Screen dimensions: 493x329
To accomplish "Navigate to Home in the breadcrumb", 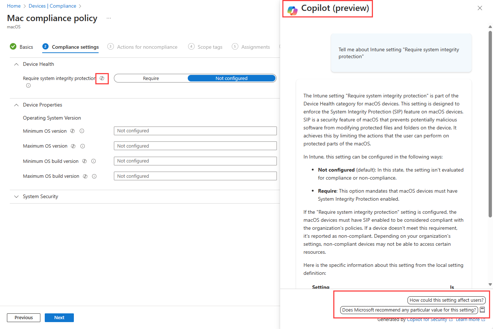I will click(x=14, y=6).
